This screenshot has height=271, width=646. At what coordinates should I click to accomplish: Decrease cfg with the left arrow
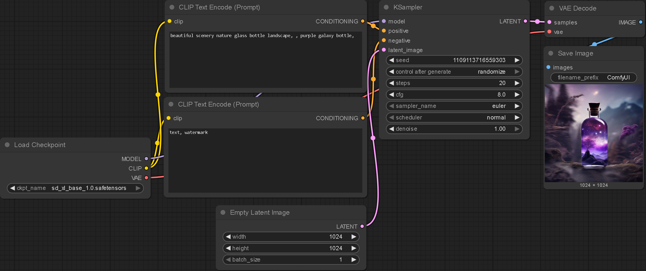391,94
